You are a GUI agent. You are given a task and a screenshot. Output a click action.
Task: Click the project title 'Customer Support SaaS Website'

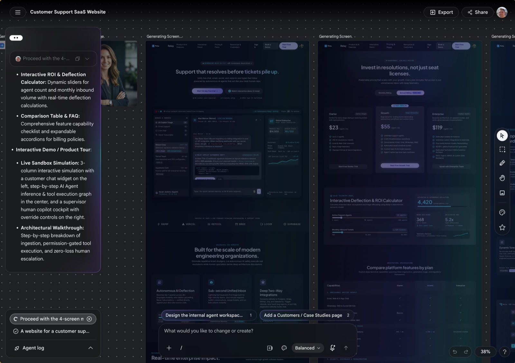coord(68,12)
